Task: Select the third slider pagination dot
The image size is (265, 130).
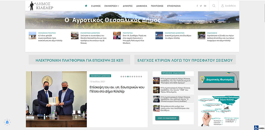Action: (126, 76)
